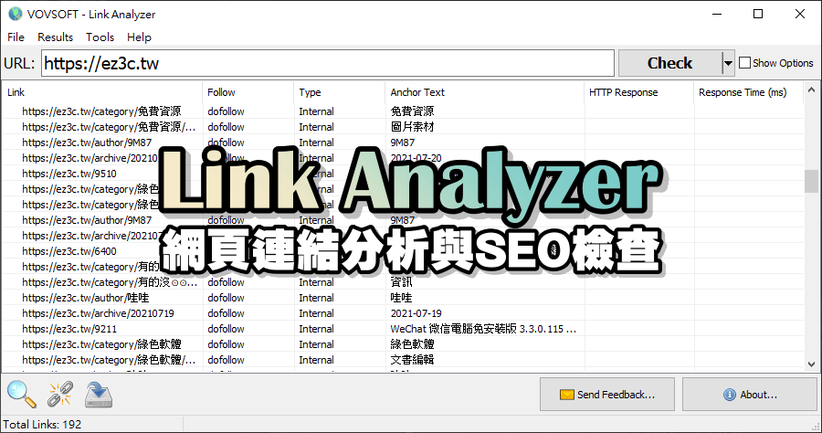The image size is (822, 433).
Task: Sort by the Link column header
Action: (102, 92)
